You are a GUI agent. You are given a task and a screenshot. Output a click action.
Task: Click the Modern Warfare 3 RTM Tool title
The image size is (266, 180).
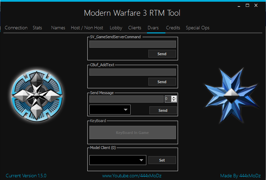click(132, 13)
